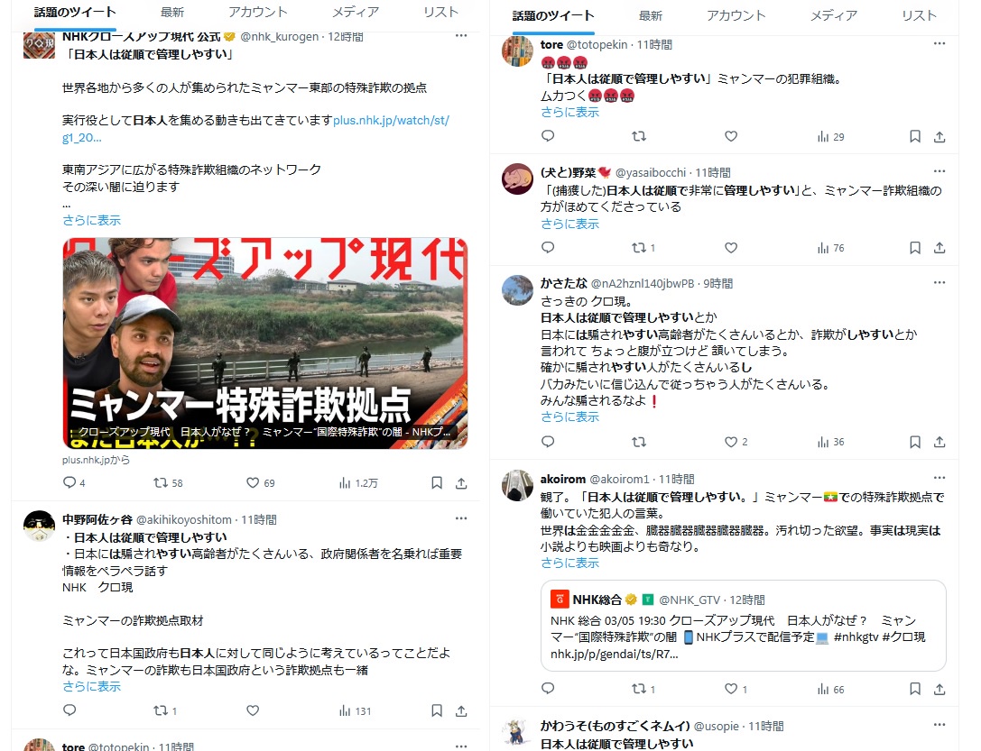Bookmark the かさたな tweet
This screenshot has width=981, height=751.
tap(915, 442)
